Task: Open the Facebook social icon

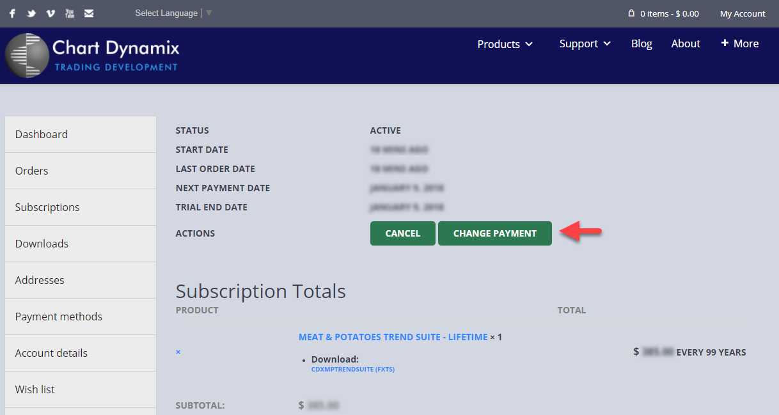Action: click(12, 13)
